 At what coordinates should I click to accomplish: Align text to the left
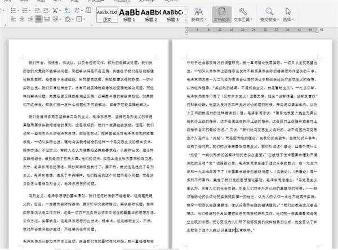point(12,20)
